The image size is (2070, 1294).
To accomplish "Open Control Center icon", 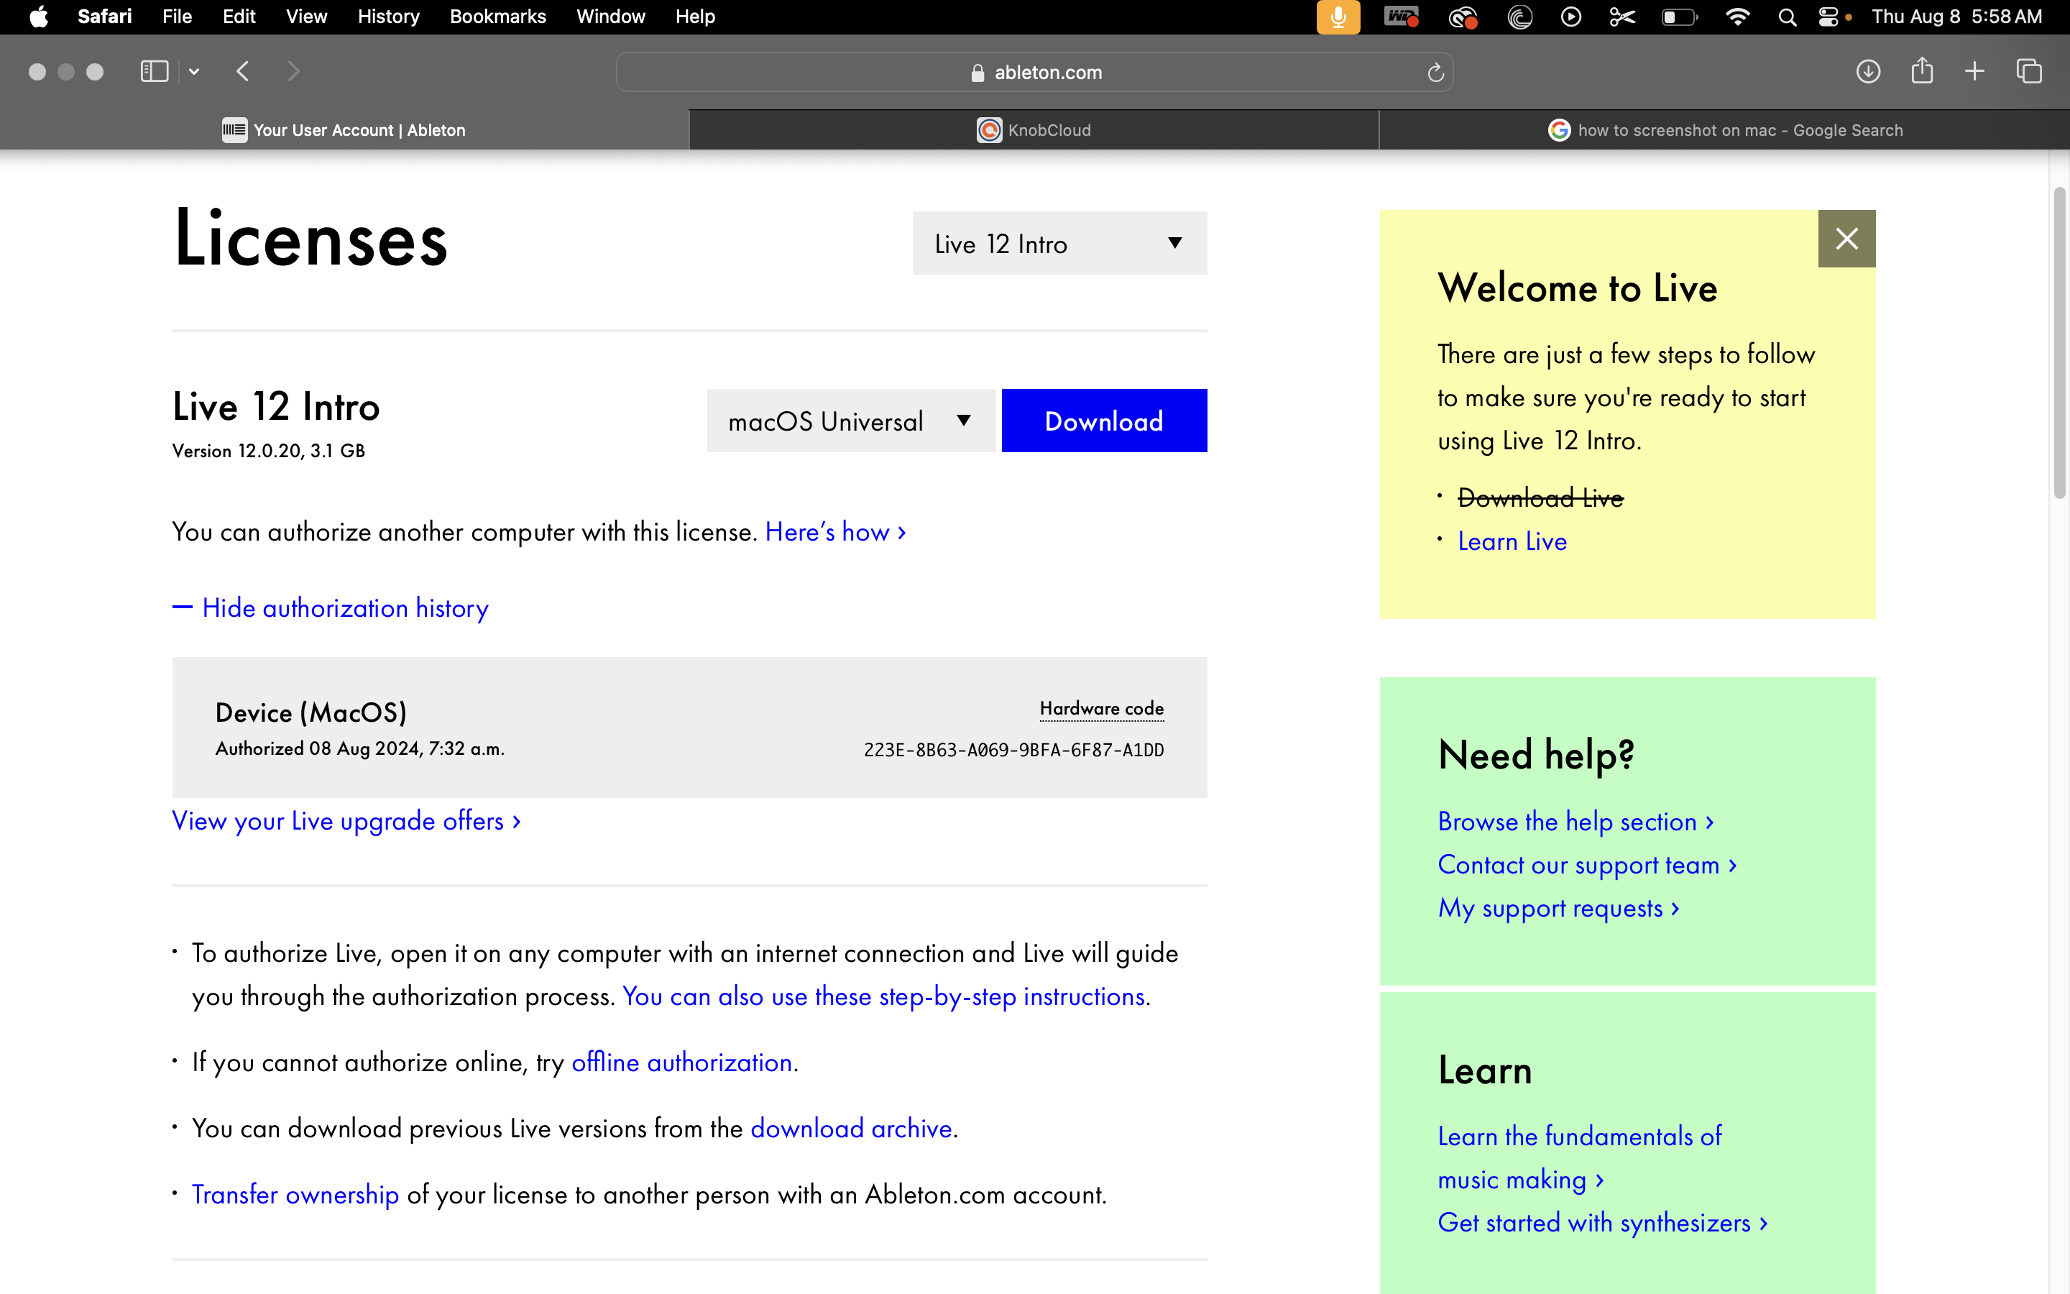I will (x=1828, y=17).
